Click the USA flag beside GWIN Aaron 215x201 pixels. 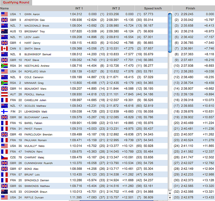pyautogui.click(x=4, y=14)
